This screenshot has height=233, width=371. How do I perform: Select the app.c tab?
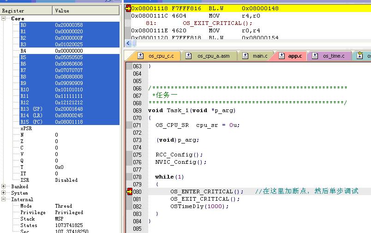290,56
